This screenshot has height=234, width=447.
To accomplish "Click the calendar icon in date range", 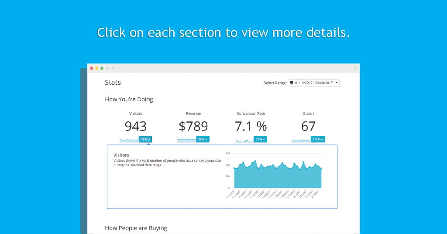I will point(291,83).
